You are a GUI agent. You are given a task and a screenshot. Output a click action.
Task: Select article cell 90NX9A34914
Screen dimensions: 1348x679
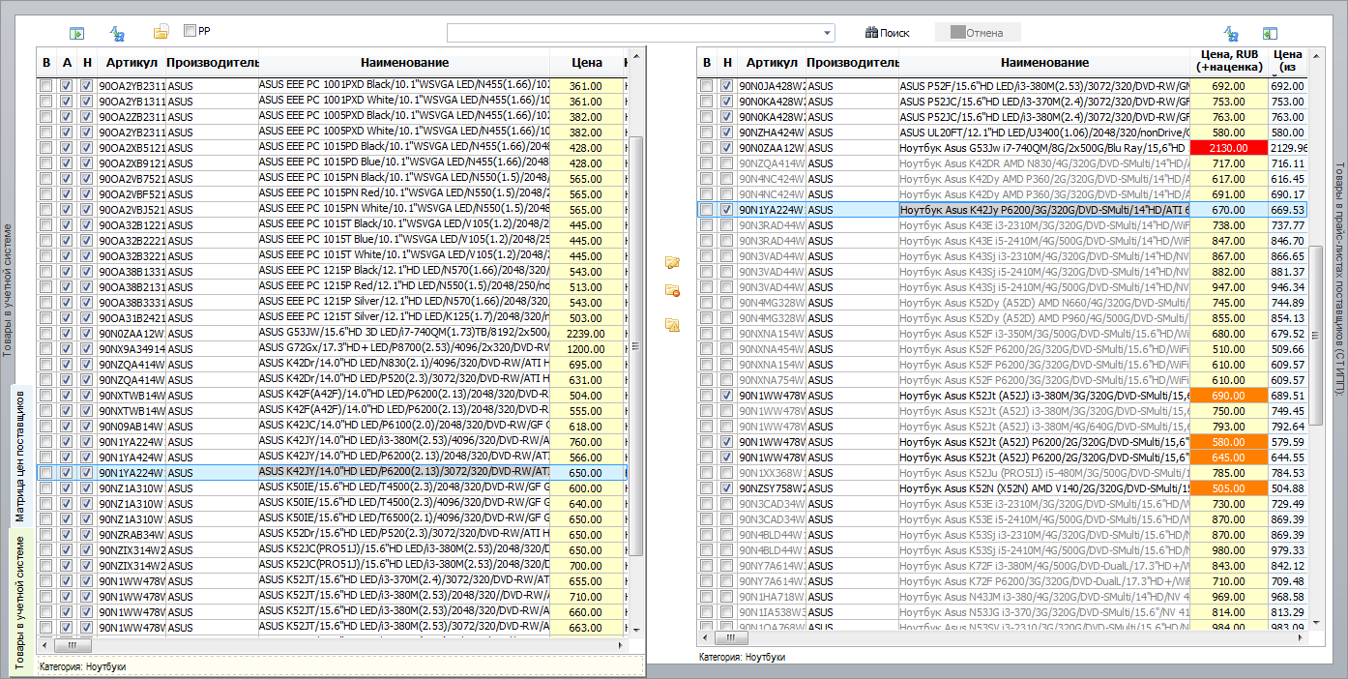[x=132, y=349]
